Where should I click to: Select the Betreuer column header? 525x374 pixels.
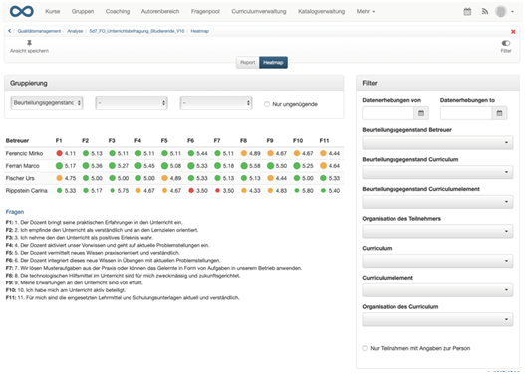pos(17,140)
